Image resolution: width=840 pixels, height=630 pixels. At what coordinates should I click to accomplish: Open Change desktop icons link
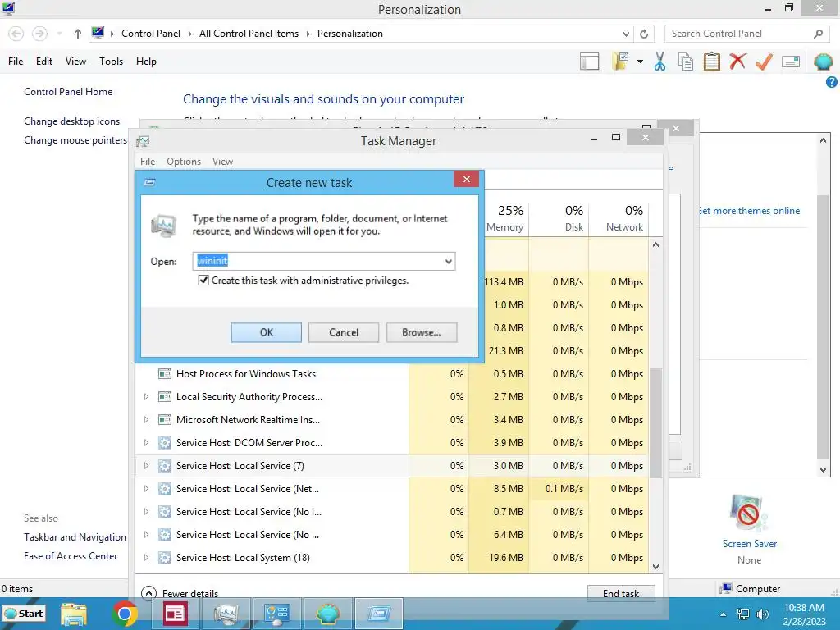click(72, 121)
